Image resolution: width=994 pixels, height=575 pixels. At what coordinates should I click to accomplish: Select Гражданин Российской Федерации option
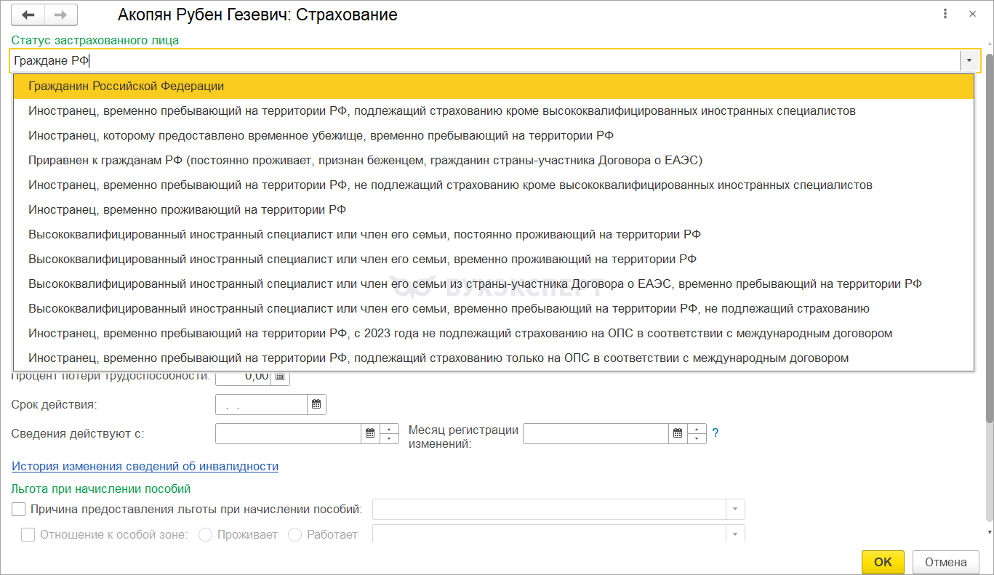coord(126,87)
